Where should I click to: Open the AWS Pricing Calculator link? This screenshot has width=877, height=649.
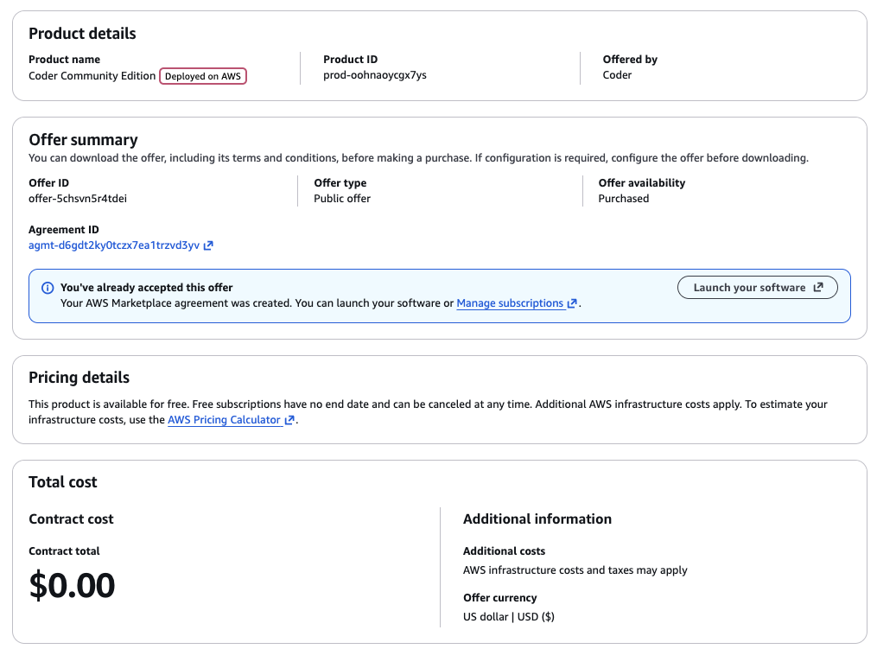coord(226,421)
